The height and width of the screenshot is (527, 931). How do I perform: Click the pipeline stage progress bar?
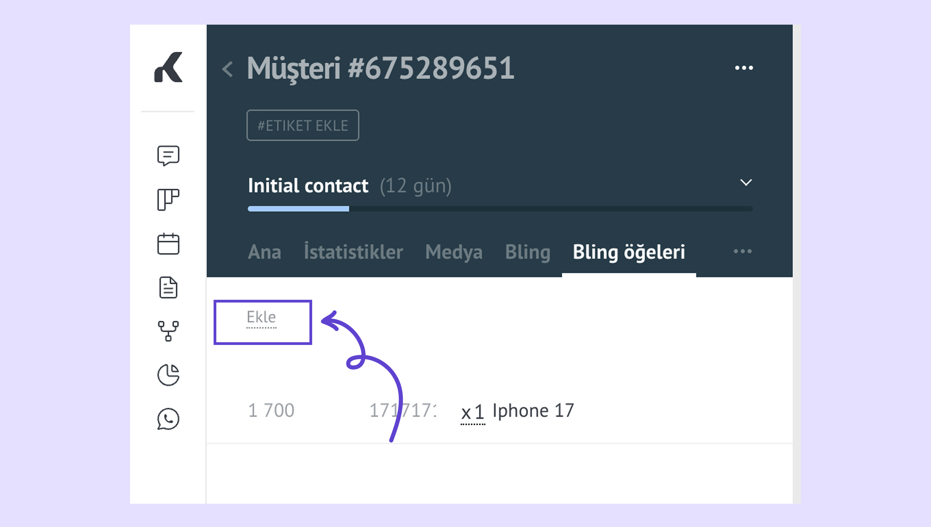[500, 209]
